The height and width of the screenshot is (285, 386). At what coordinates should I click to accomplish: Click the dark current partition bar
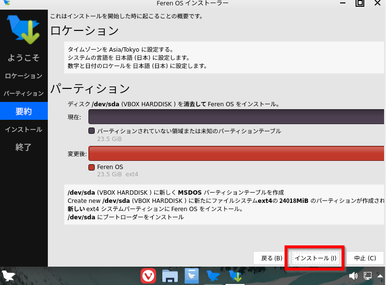coord(236,117)
